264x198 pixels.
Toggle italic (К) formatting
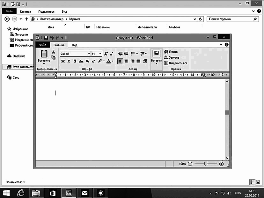point(69,61)
